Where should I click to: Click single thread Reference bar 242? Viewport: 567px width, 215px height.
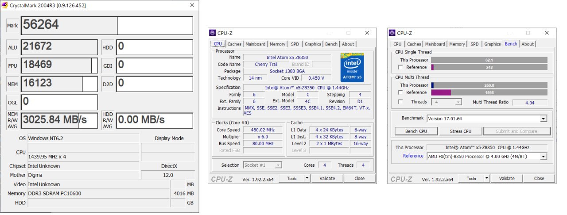tap(489, 67)
